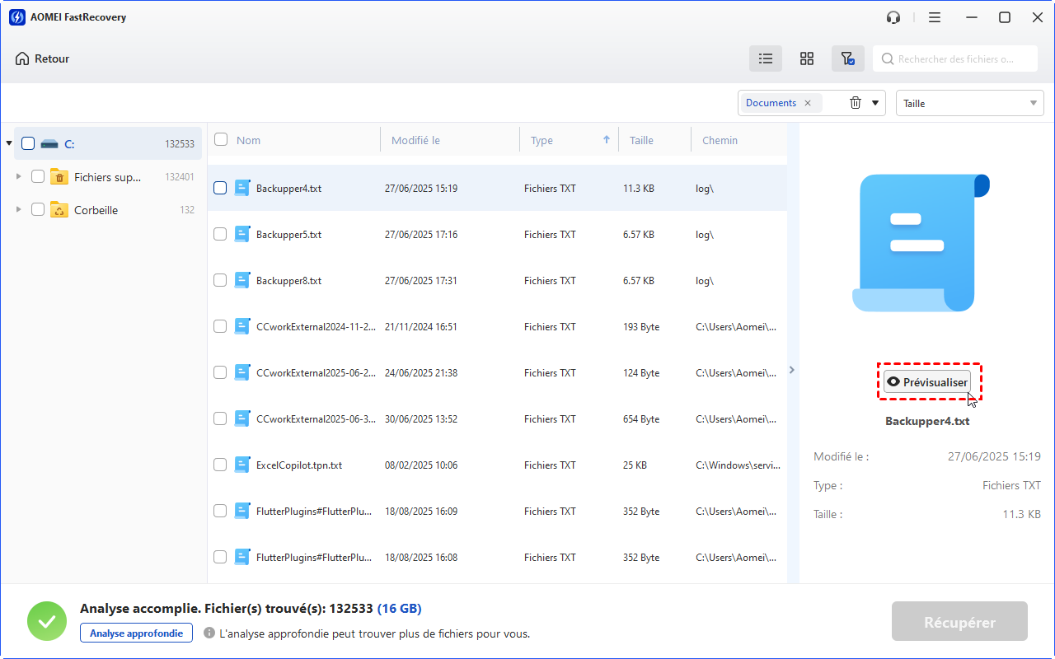Click the 654 Byte size cell
The image size is (1055, 659).
click(x=641, y=419)
